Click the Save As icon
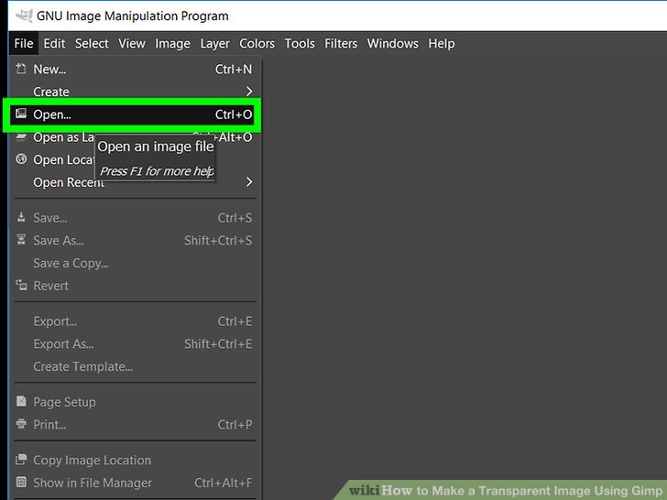 tap(21, 239)
